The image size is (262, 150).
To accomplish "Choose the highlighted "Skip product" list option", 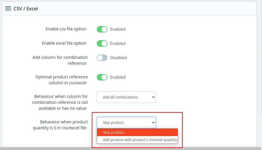I will tap(137, 132).
